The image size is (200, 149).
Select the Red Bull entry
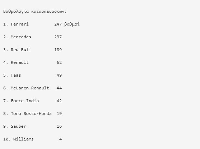coord(21,50)
